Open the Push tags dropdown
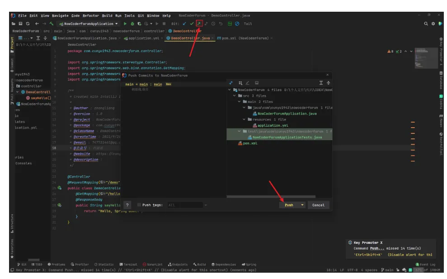 click(x=206, y=205)
